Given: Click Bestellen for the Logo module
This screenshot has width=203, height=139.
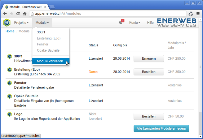Looking at the screenshot, I should (148, 116).
